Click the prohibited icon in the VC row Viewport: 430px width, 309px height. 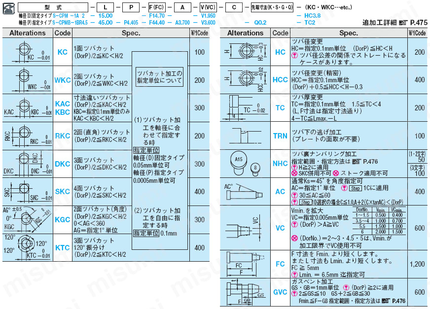[294, 238]
